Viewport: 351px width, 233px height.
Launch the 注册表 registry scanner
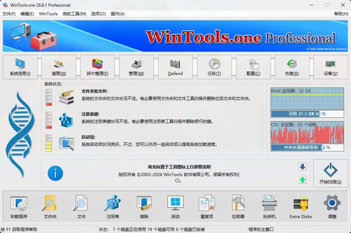click(x=113, y=207)
